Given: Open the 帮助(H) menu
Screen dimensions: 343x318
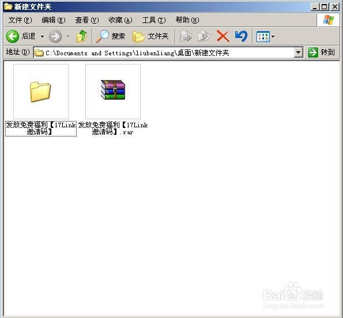Looking at the screenshot, I should 187,20.
